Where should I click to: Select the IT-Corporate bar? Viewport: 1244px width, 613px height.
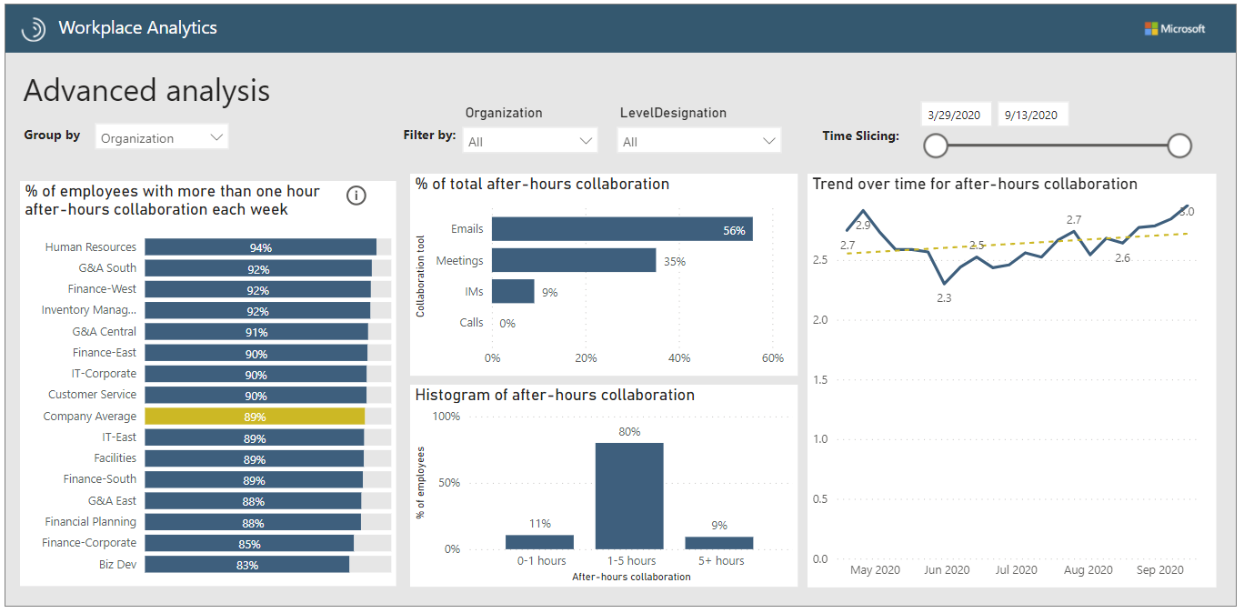[x=256, y=374]
